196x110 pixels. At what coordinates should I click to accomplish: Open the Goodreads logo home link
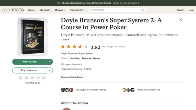click(x=13, y=10)
